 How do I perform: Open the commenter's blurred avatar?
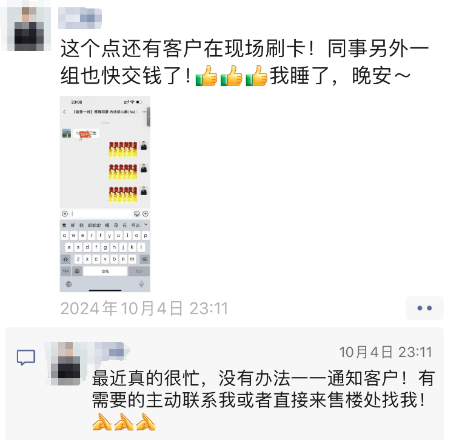point(65,364)
